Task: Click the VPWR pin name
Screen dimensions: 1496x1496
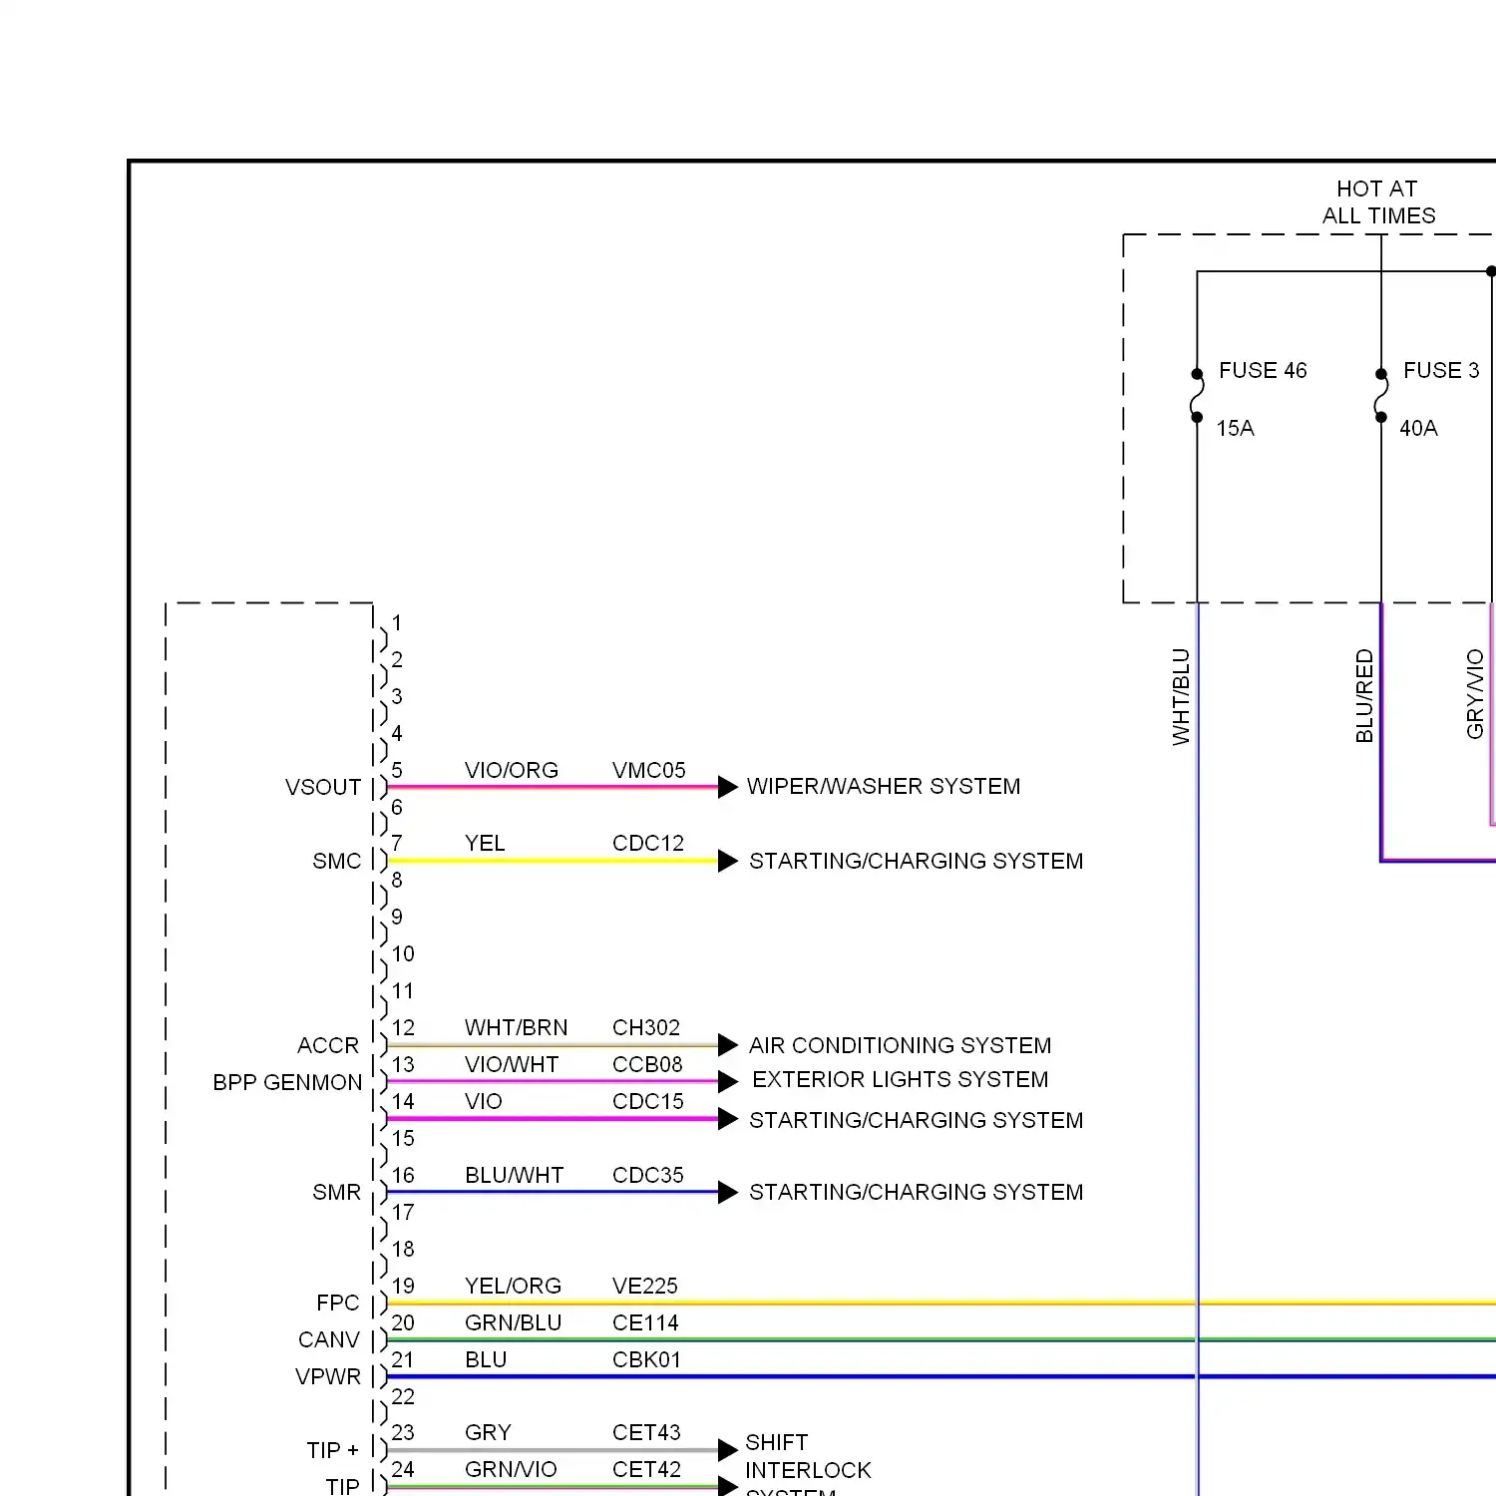Action: [x=328, y=1376]
